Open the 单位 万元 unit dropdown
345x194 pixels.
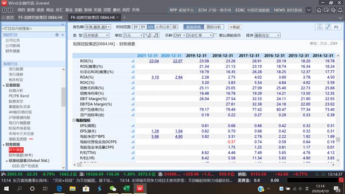[133, 35]
